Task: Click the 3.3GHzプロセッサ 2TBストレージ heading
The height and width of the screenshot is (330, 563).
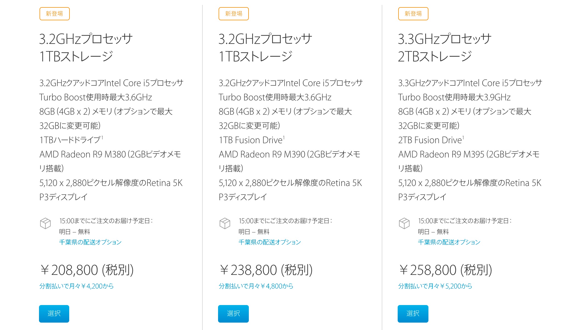Action: point(445,48)
